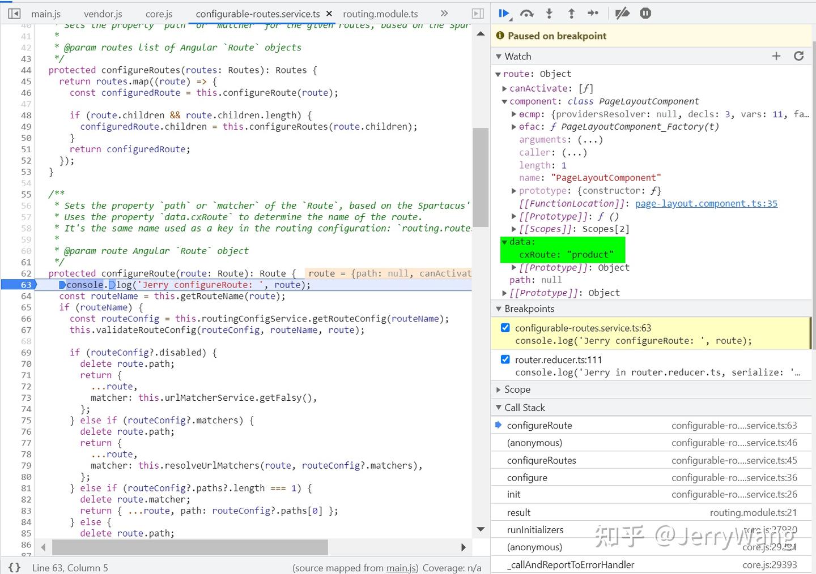
Task: Expand the canActivate property
Action: (504, 88)
